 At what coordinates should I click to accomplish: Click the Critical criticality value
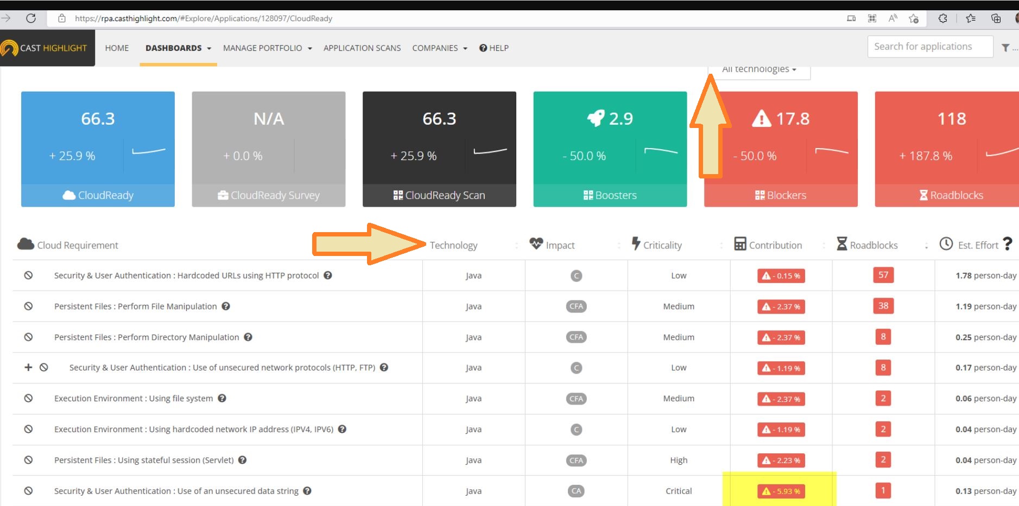[679, 491]
